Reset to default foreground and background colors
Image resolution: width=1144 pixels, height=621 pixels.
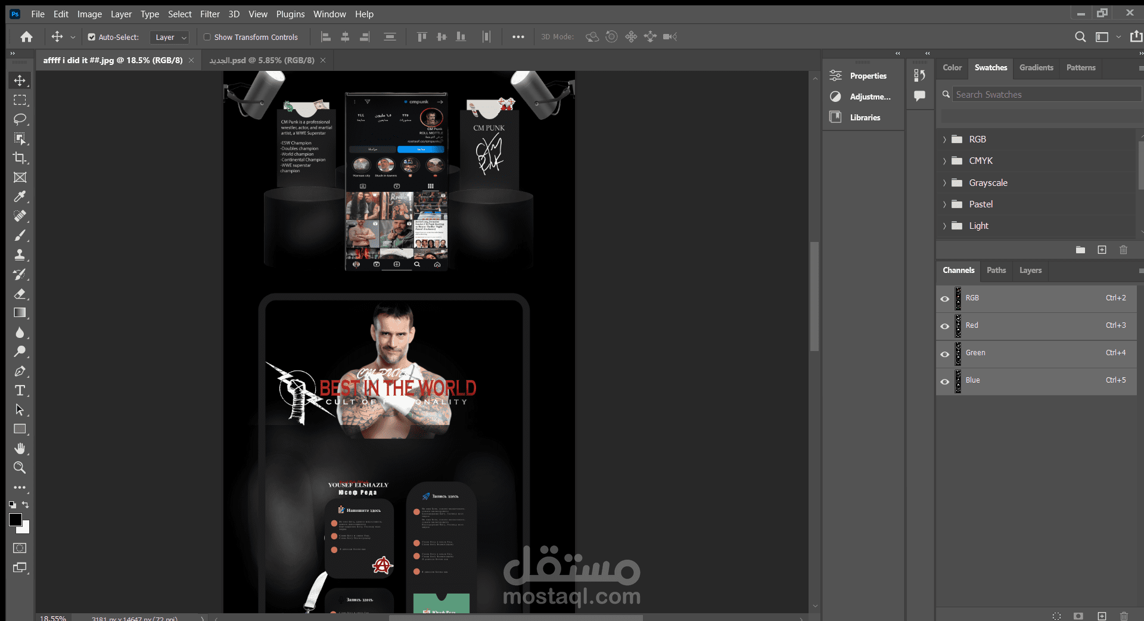click(x=12, y=505)
